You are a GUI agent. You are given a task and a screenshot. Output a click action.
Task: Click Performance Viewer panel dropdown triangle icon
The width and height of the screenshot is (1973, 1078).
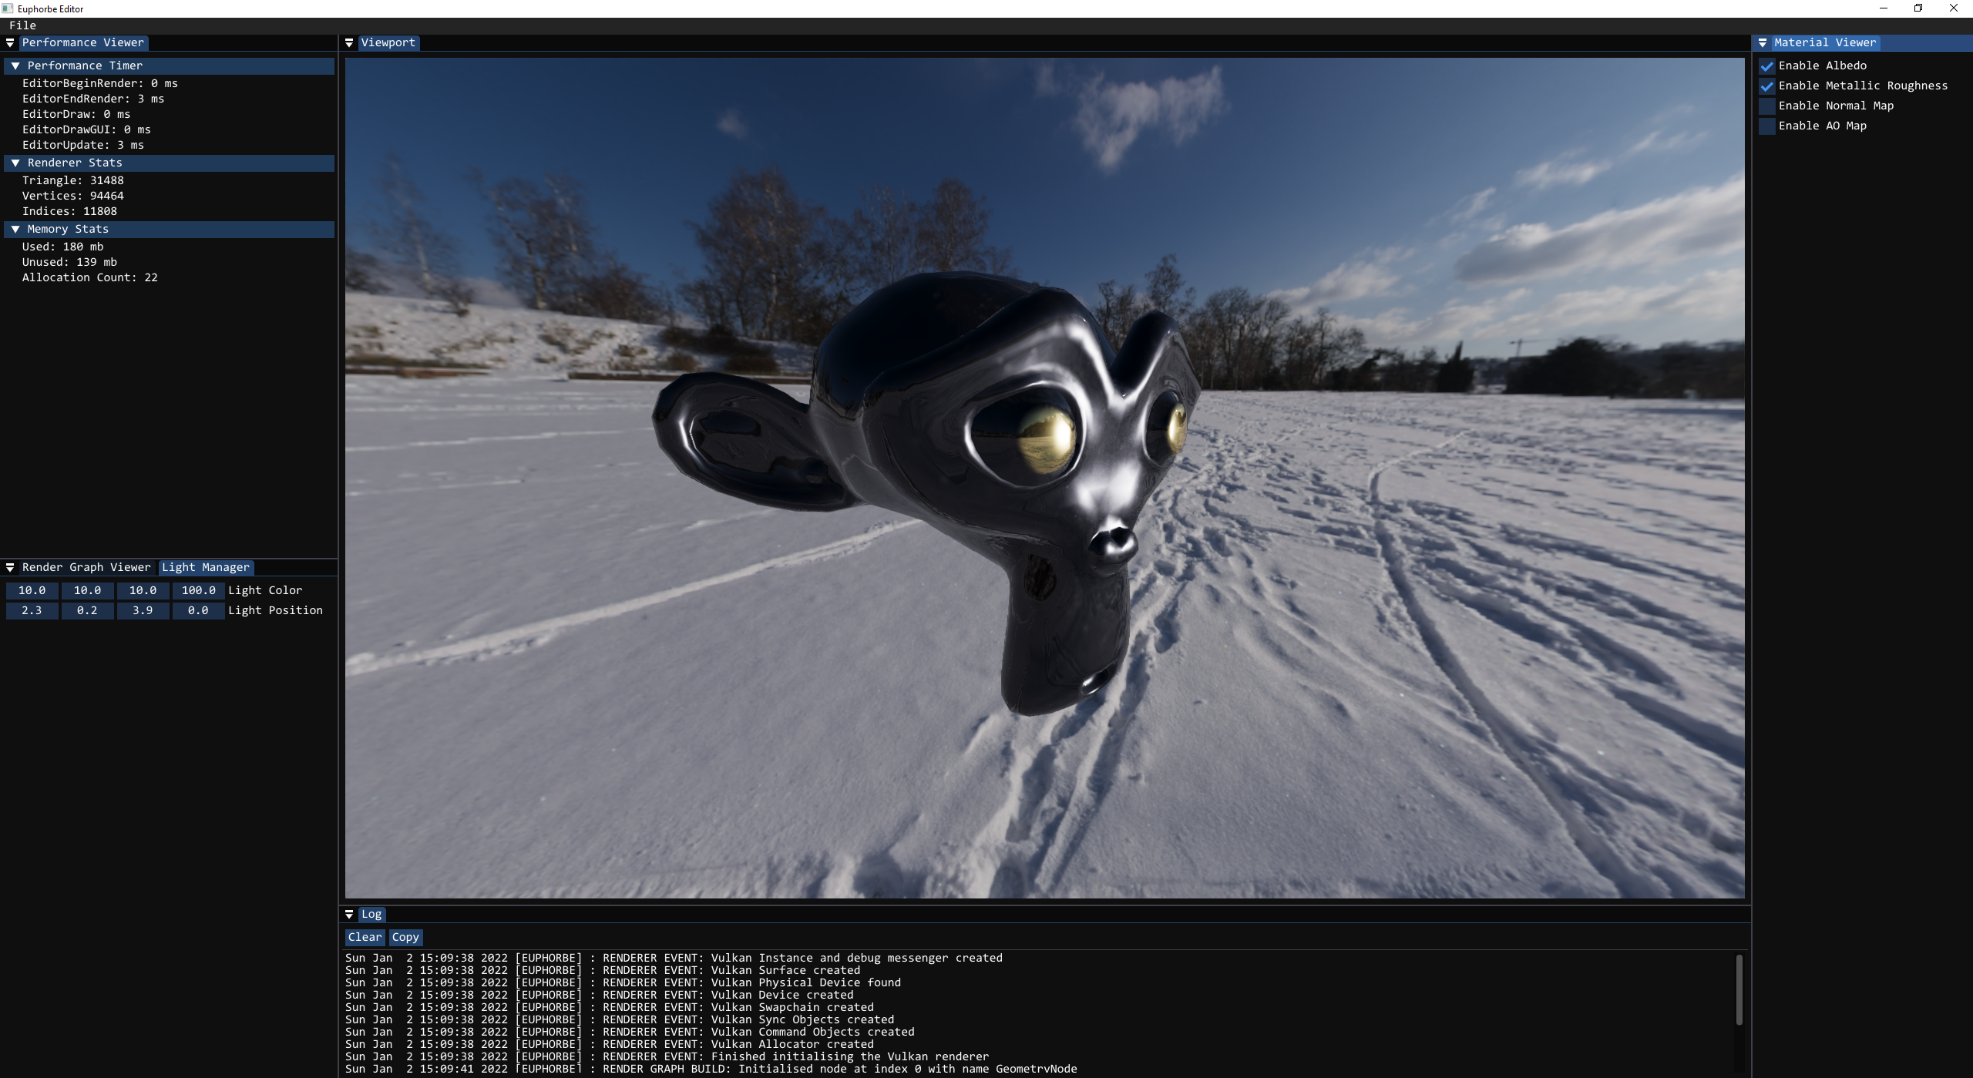[10, 43]
